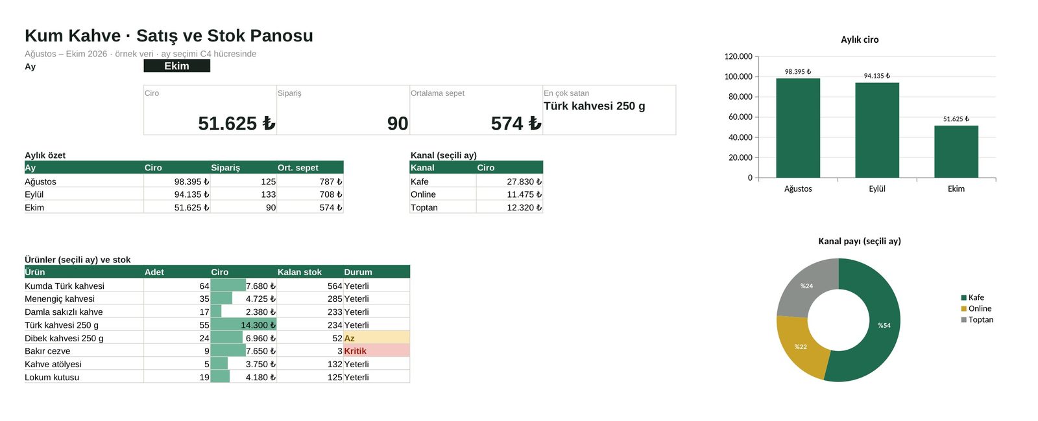Click the Ciro data bar 7.680 ₺

(x=244, y=286)
